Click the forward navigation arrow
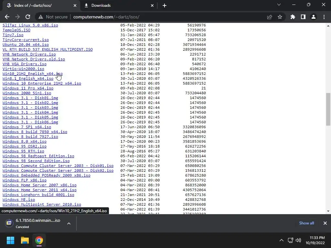Screen dimensions: 331x248 (17, 17)
